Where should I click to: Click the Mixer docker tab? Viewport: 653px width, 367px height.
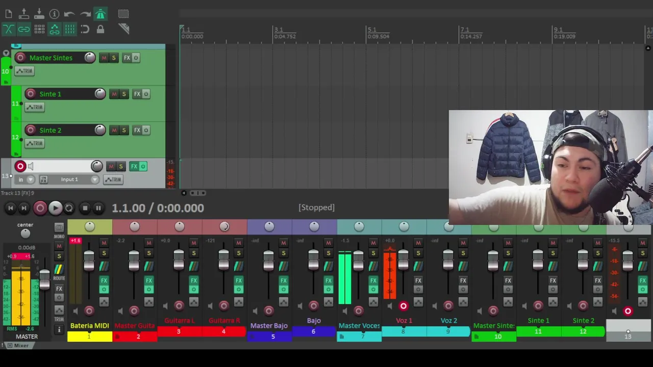[x=21, y=346]
